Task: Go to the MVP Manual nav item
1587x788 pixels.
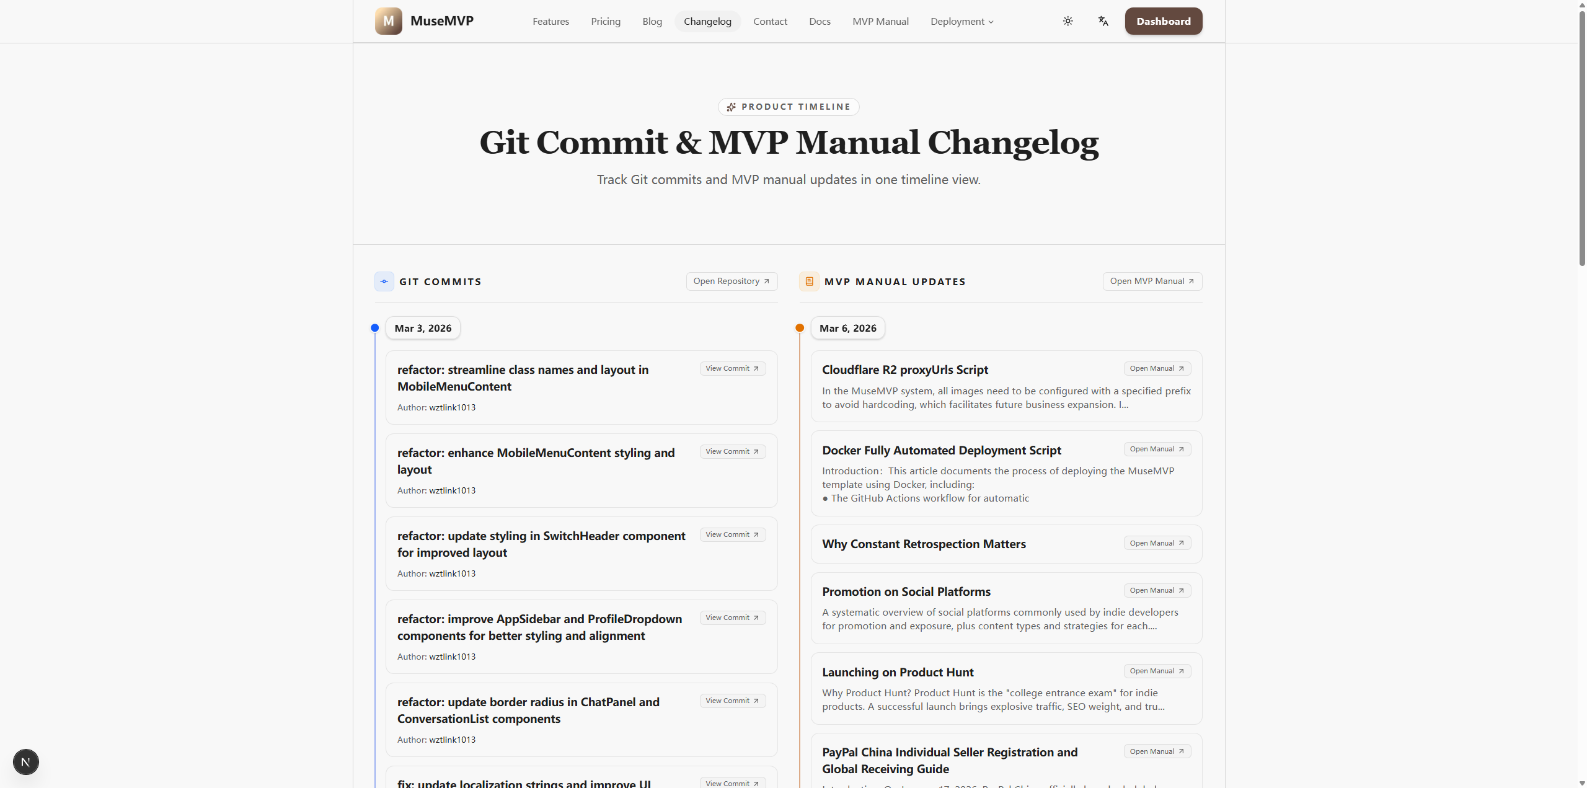Action: tap(880, 22)
